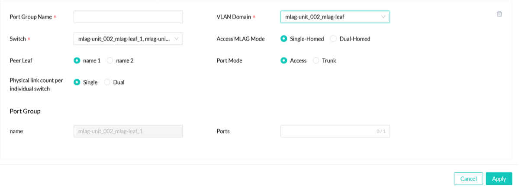
Task: Click the VLAN Domain chevron arrow
Action: pyautogui.click(x=383, y=17)
